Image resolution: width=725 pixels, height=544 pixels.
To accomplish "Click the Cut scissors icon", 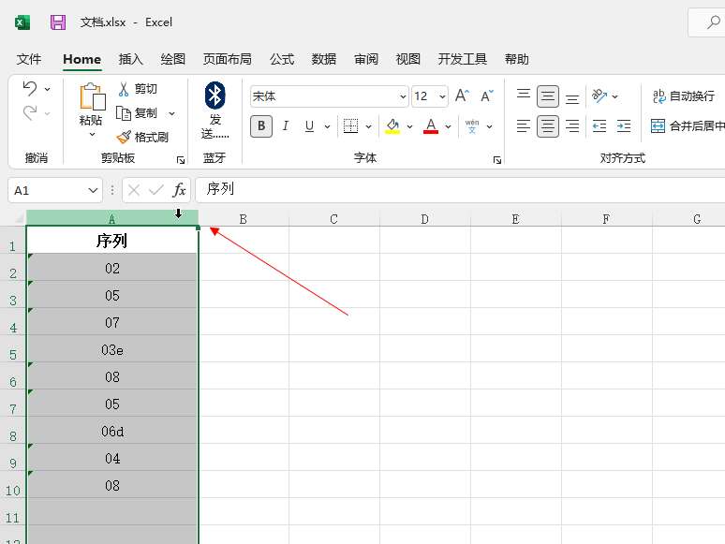I will click(124, 89).
